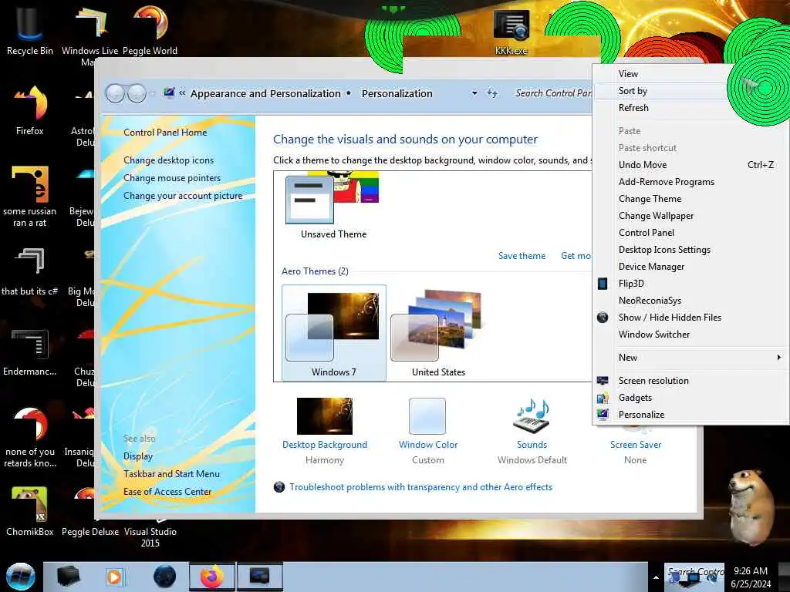Open Peggle World desktop shortcut
This screenshot has height=592, width=790.
point(150,29)
